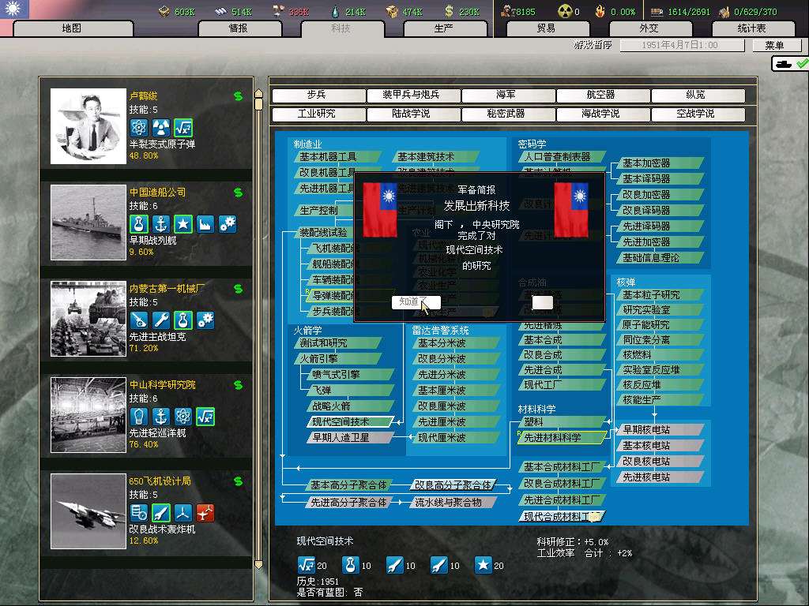Screen dimensions: 809x606
Task: Click 卢鹤绂's radiation nuclear skill icon
Action: coord(161,127)
